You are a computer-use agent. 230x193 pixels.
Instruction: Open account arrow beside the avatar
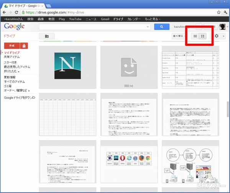coord(227,27)
